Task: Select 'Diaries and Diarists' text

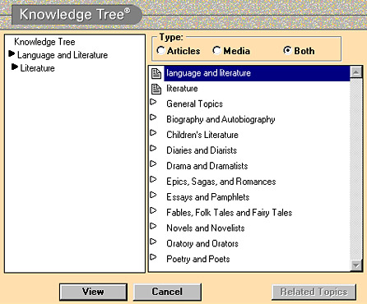Action: (x=202, y=150)
